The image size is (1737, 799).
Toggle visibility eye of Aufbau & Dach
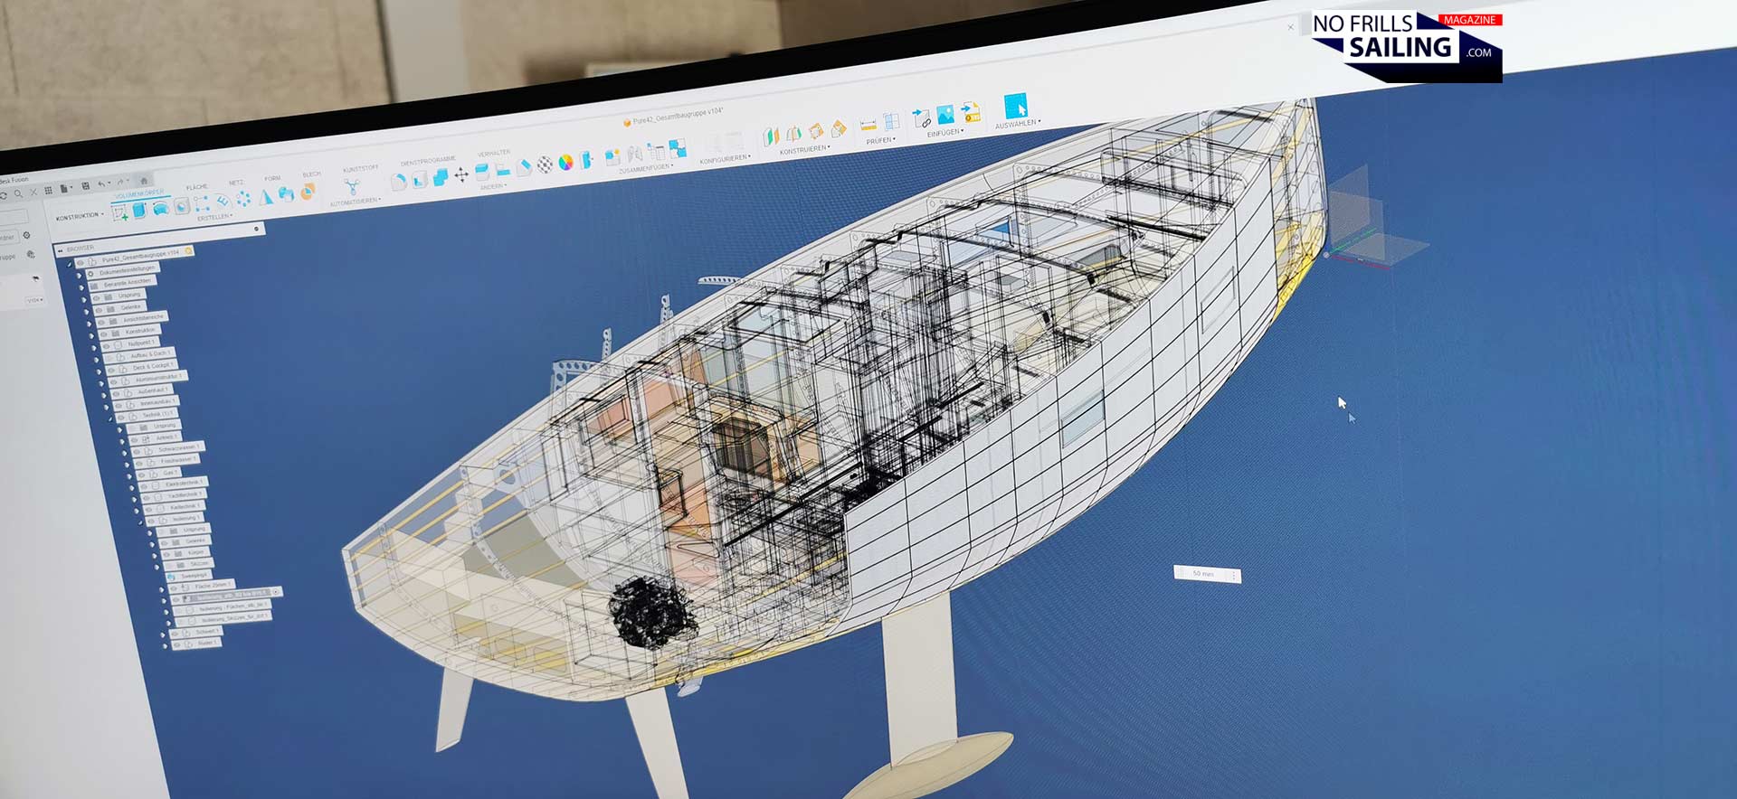pos(109,358)
